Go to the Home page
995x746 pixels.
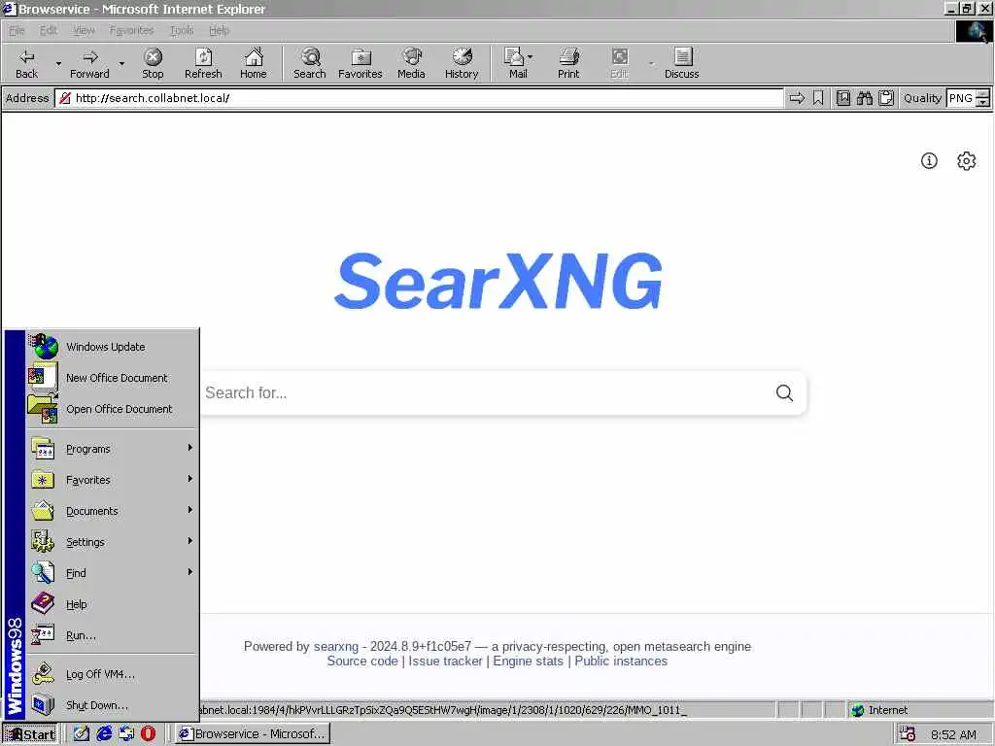254,63
